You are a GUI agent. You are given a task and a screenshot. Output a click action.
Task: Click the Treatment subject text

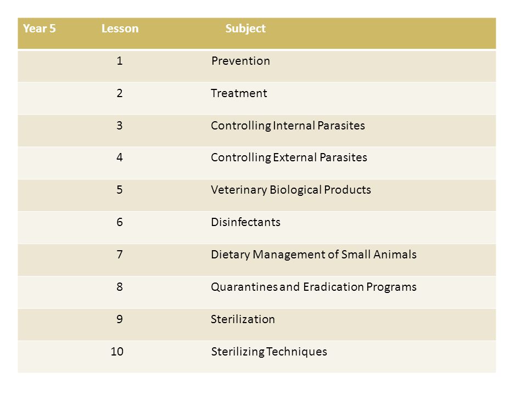239,93
